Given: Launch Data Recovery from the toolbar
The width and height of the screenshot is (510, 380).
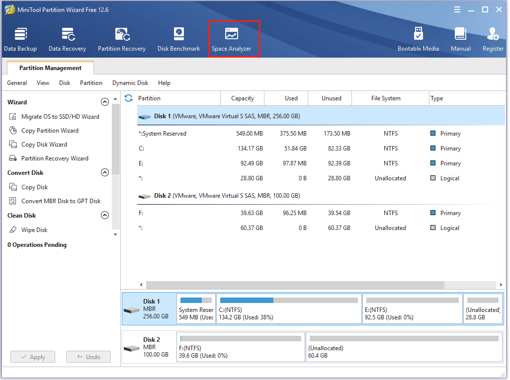Looking at the screenshot, I should (x=67, y=39).
